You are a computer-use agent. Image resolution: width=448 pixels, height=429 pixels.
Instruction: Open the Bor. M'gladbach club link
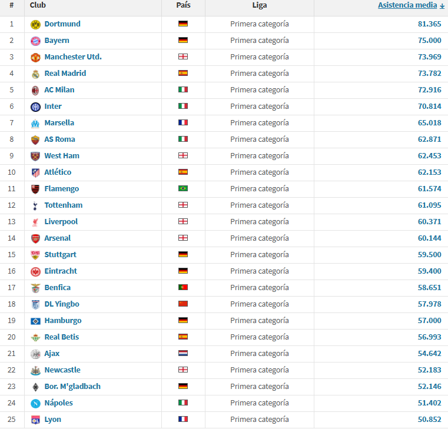point(72,387)
